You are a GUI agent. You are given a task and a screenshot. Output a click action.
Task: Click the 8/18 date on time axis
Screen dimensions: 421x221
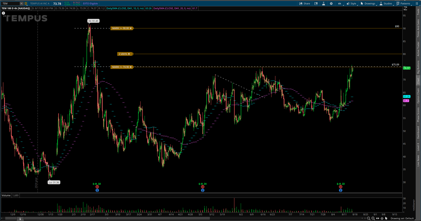(355, 214)
